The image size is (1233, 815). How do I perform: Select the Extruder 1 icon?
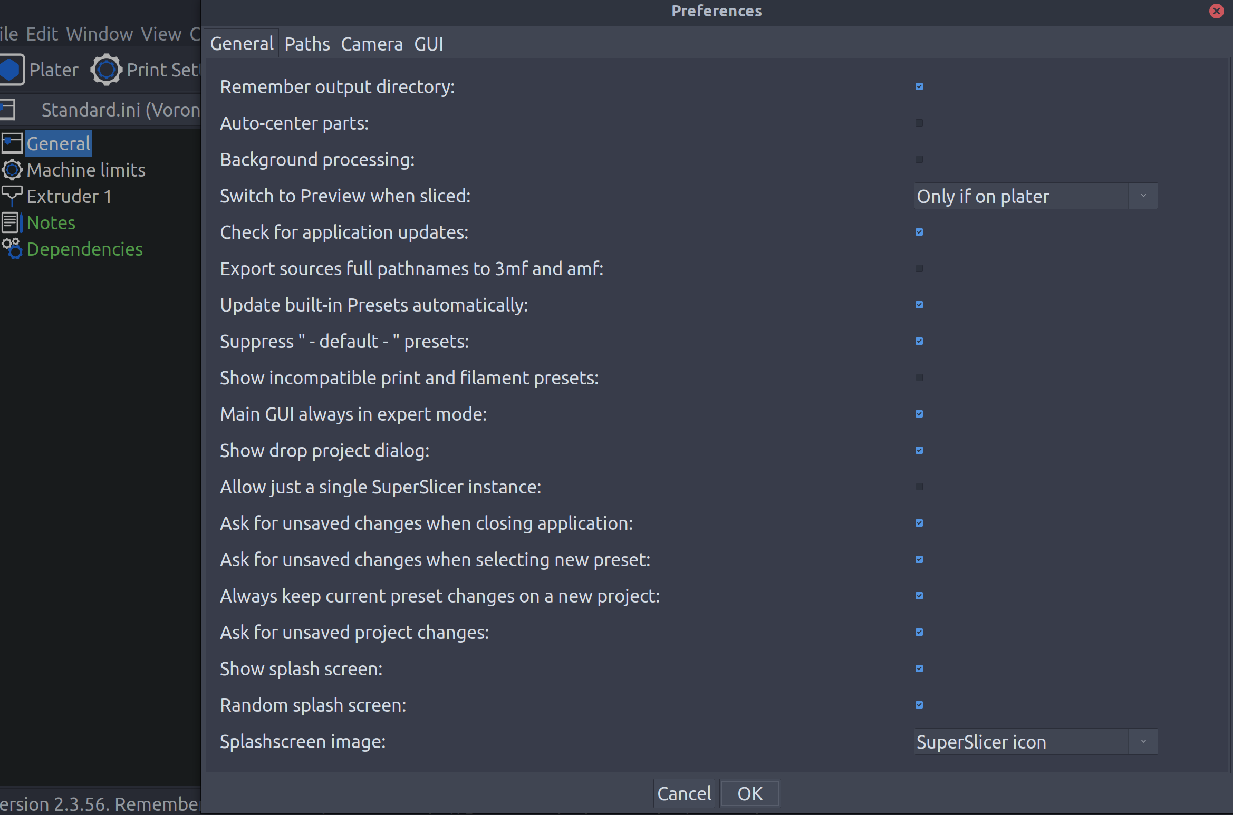pyautogui.click(x=12, y=196)
